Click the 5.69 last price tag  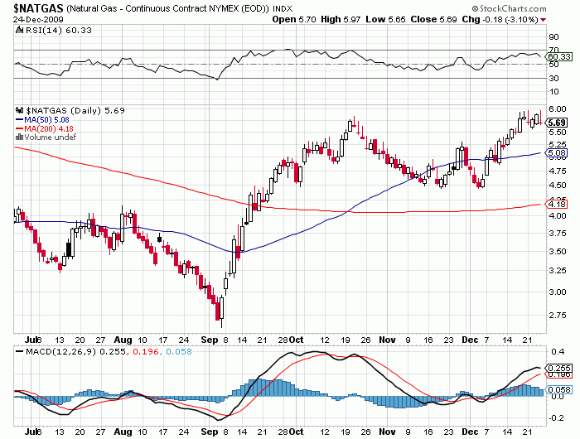(557, 123)
